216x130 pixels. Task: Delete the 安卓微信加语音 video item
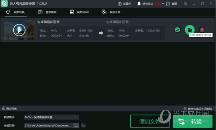(x=202, y=30)
